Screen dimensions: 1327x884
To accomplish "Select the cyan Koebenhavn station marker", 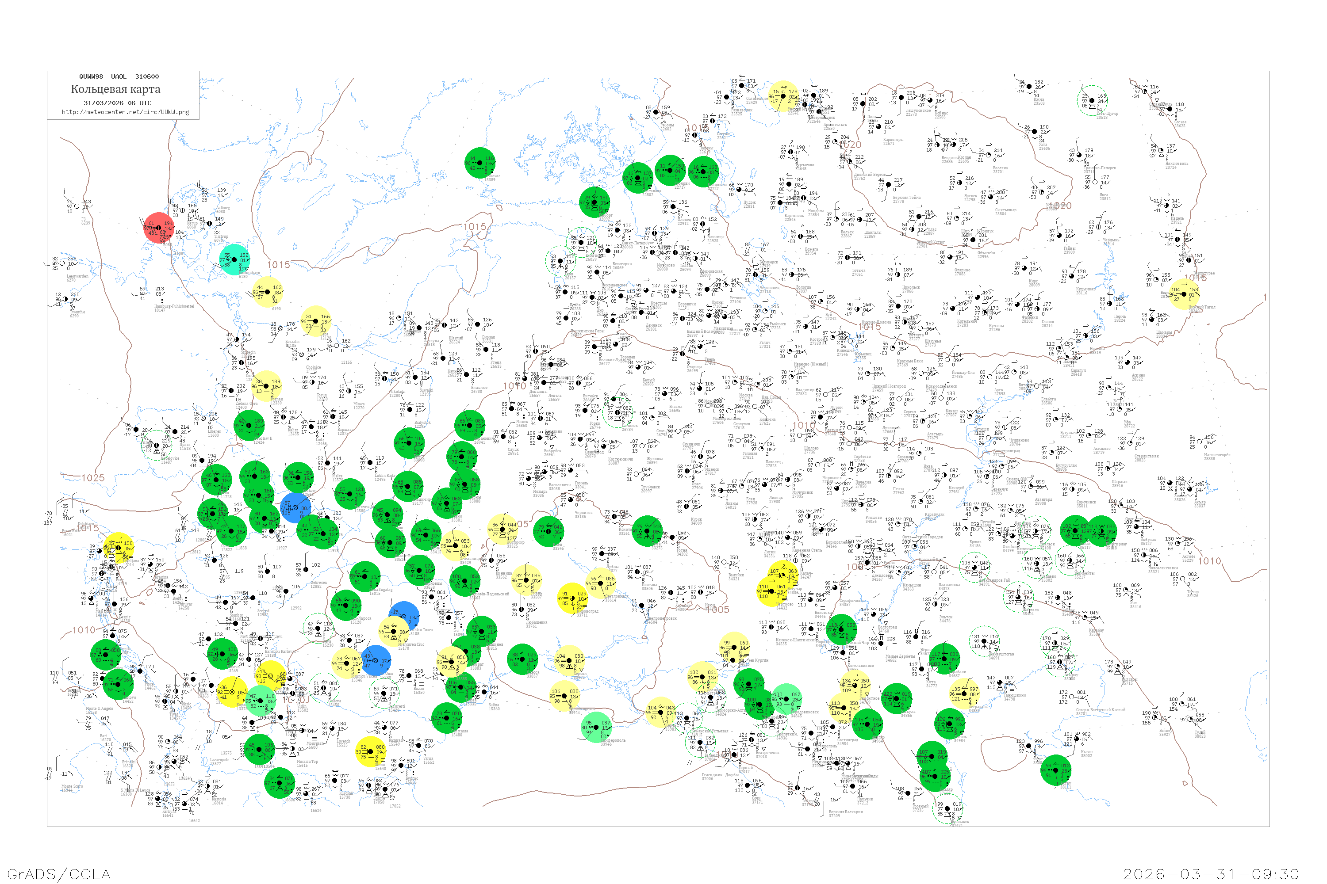I will point(235,260).
